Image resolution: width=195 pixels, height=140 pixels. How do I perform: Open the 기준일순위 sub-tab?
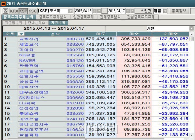14,23
